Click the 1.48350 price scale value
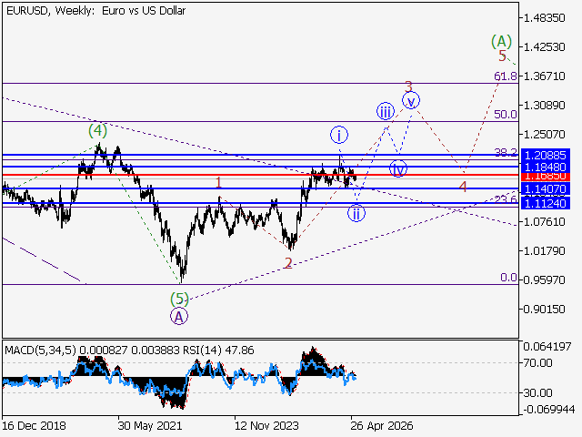This screenshot has width=582, height=437. pyautogui.click(x=544, y=18)
